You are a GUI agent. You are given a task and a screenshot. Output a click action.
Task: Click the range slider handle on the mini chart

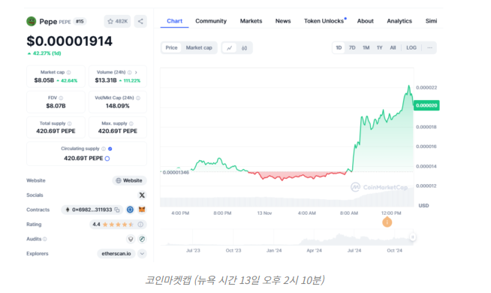[x=413, y=237]
